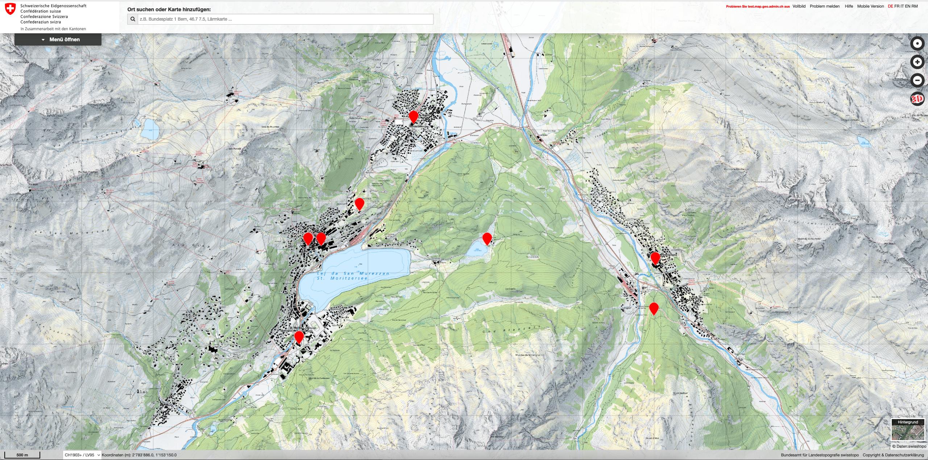Open the Mobile Version link
928x460 pixels.
pyautogui.click(x=870, y=6)
